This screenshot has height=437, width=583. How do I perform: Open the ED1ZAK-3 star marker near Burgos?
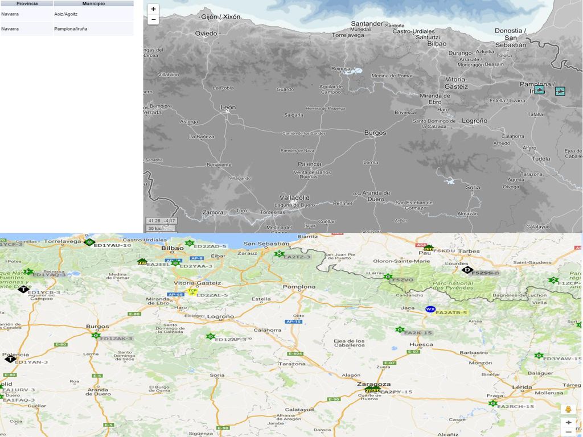pyautogui.click(x=96, y=336)
